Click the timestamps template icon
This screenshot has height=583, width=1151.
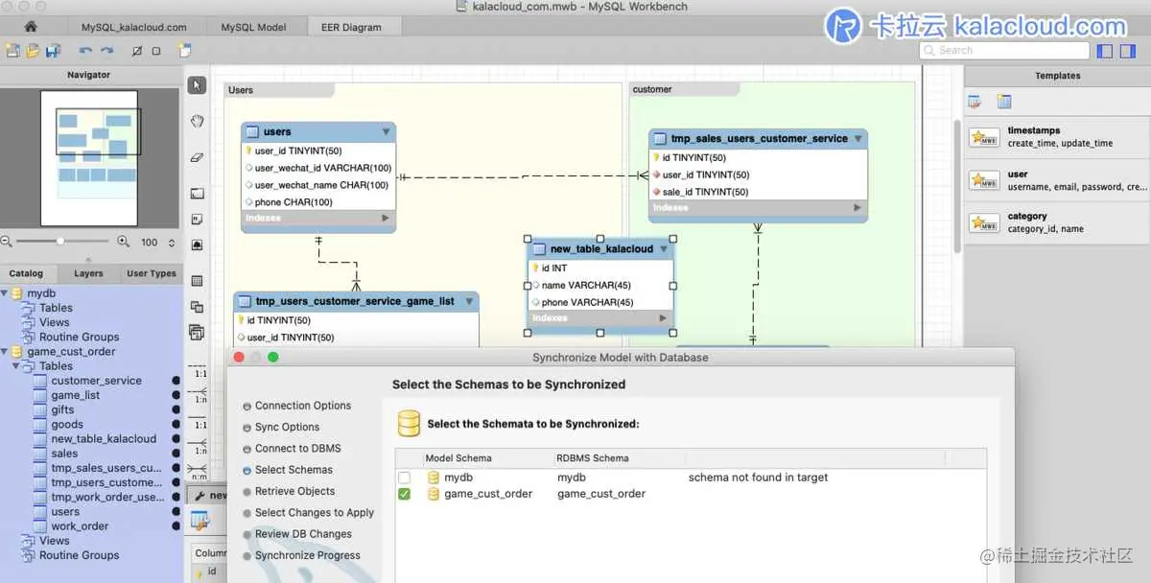point(984,137)
